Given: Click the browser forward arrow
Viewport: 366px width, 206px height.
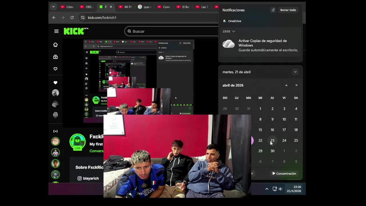Looking at the screenshot, I should point(63,17).
